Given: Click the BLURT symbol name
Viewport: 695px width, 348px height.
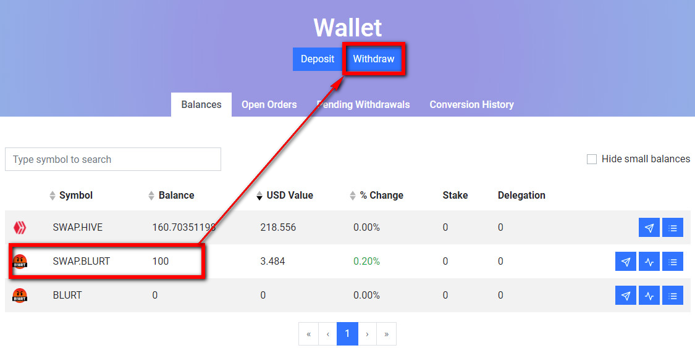Looking at the screenshot, I should point(67,296).
